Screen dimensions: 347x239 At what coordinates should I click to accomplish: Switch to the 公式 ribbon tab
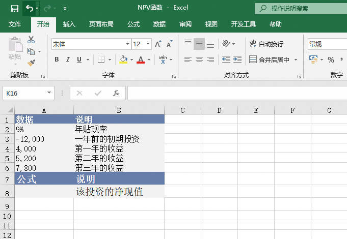point(134,24)
